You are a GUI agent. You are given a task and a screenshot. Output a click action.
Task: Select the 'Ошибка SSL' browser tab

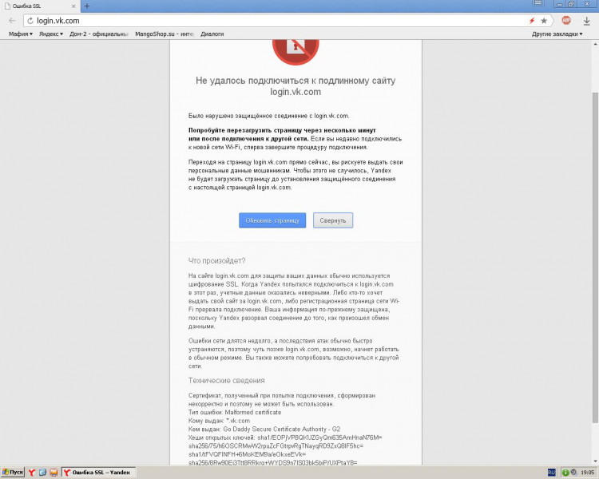pos(40,6)
